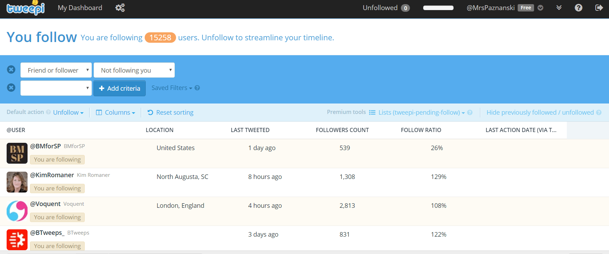Open the Friend or follower dropdown
The height and width of the screenshot is (254, 609).
coord(56,70)
